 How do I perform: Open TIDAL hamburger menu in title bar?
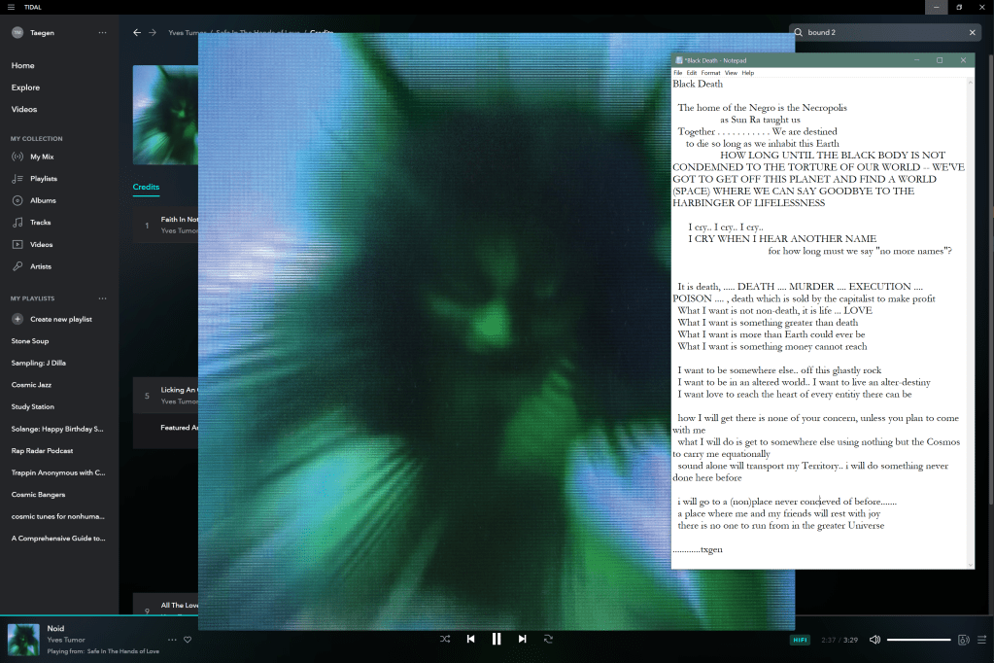pos(11,7)
